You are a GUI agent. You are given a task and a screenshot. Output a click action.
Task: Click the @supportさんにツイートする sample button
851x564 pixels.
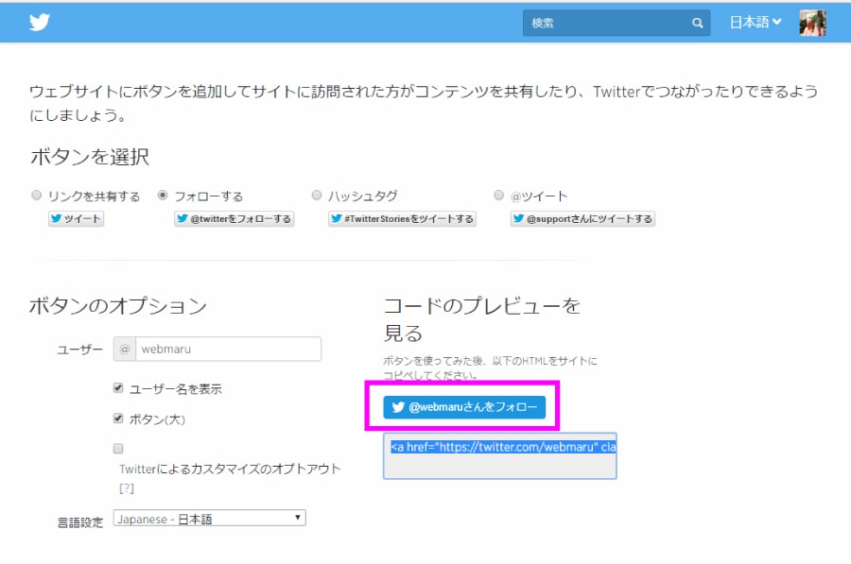pyautogui.click(x=582, y=218)
